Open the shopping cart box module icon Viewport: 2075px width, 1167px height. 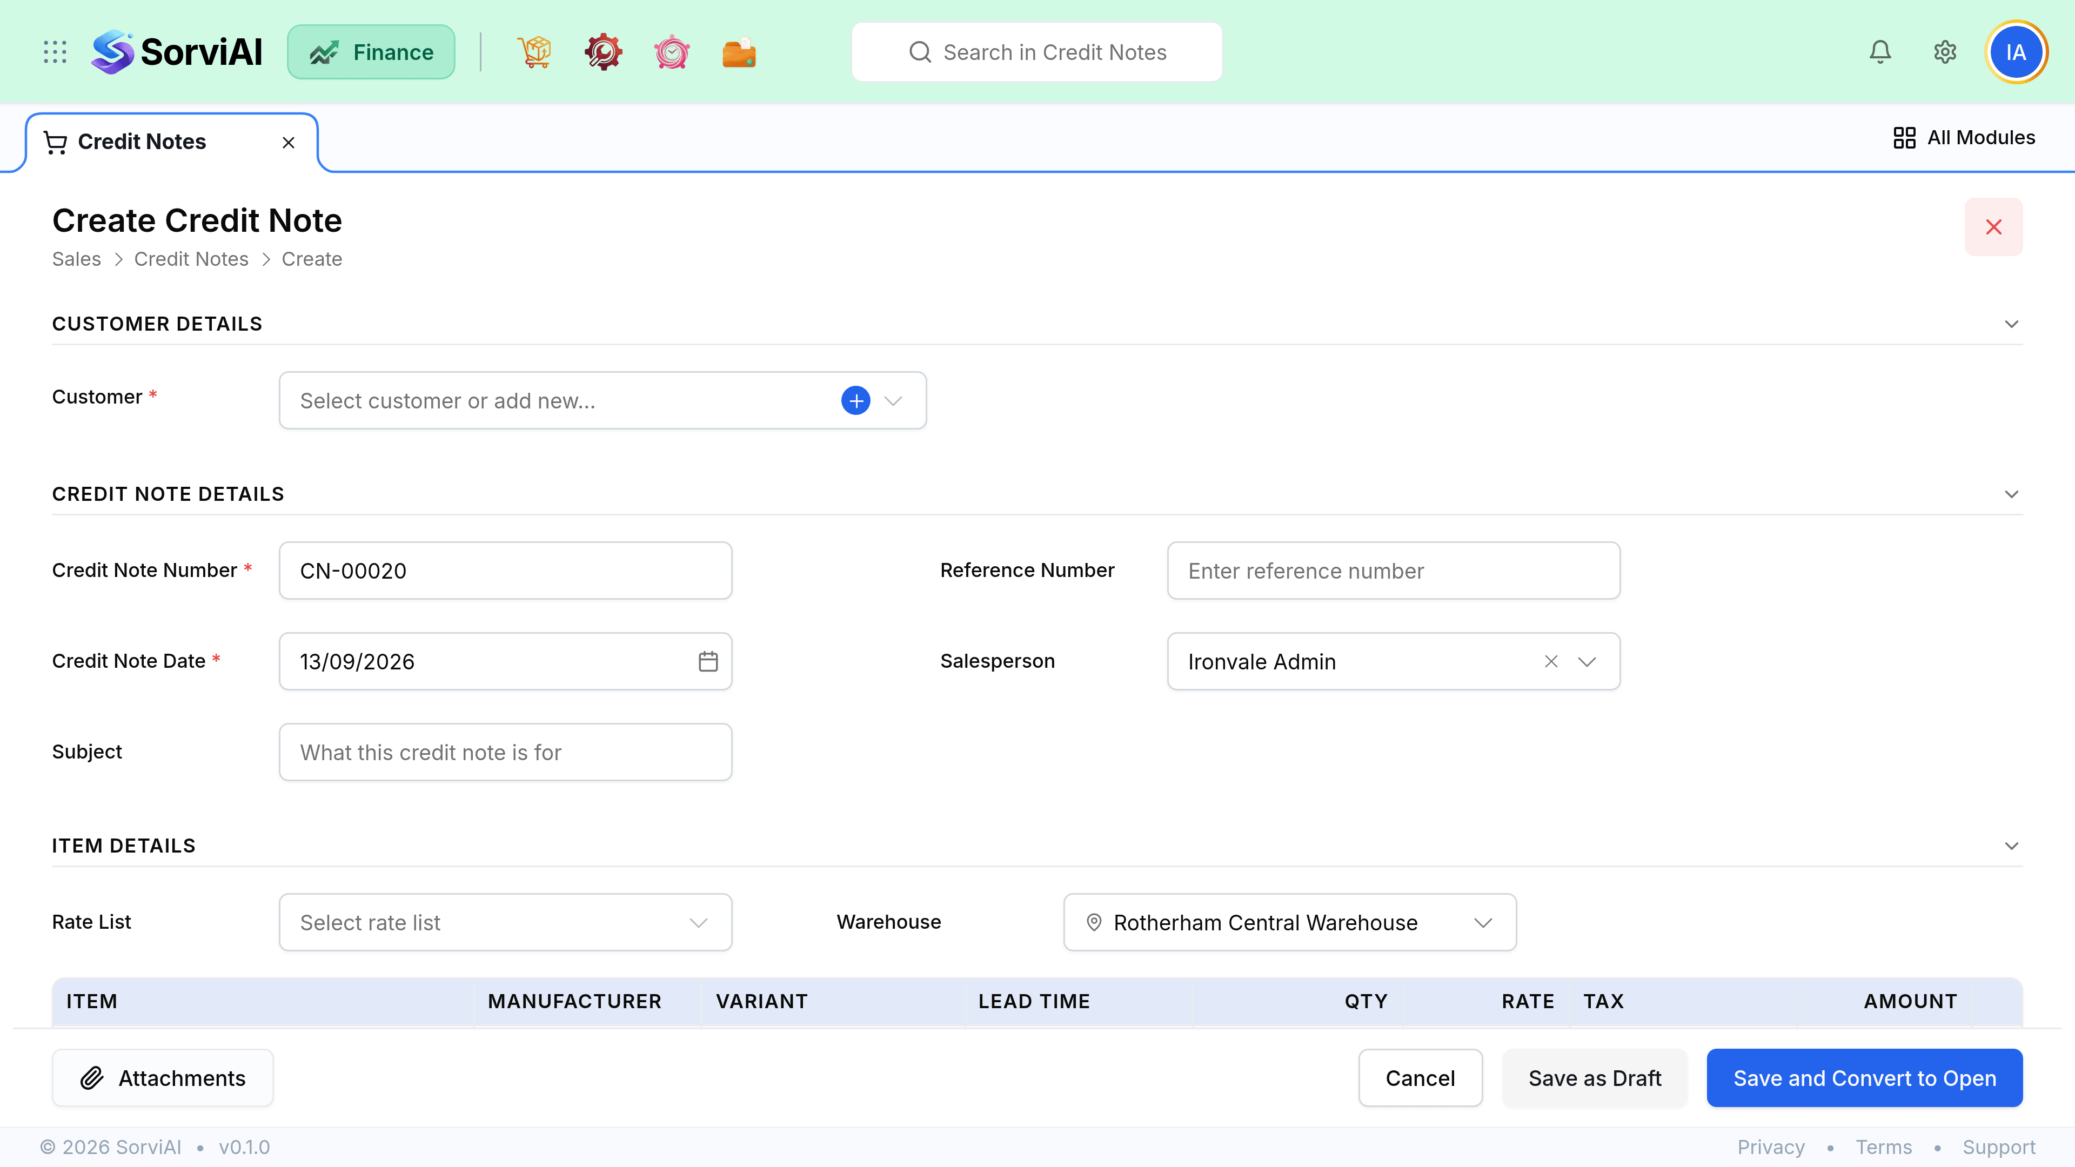(535, 52)
